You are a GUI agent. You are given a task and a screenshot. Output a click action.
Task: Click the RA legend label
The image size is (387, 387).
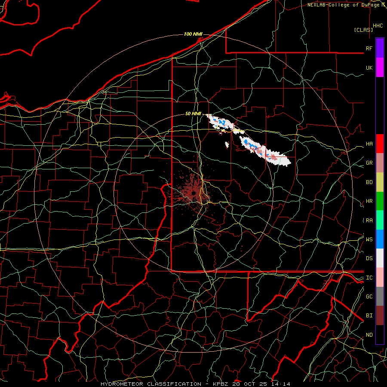point(369,221)
